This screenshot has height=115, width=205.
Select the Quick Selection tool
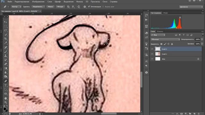(x=5, y=34)
